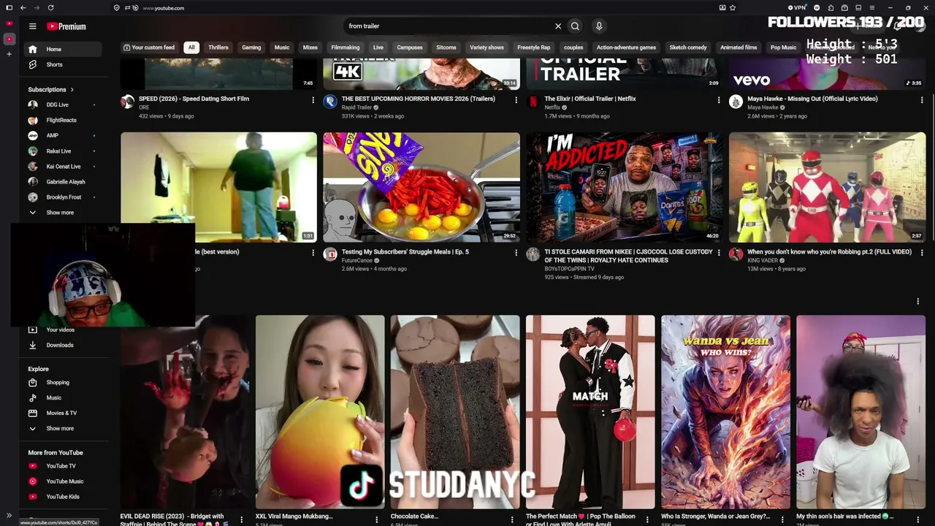
Task: Click the search field containing from trailer
Action: [x=448, y=26]
